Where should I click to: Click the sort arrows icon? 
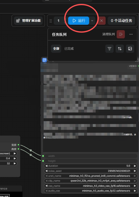(x=120, y=49)
